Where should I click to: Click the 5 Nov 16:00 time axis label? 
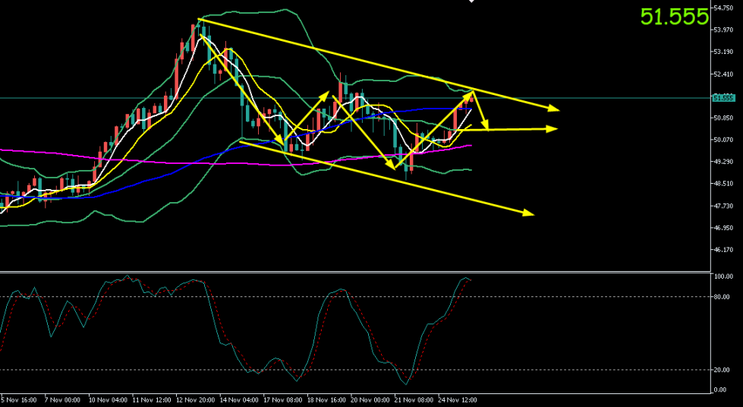pyautogui.click(x=17, y=399)
